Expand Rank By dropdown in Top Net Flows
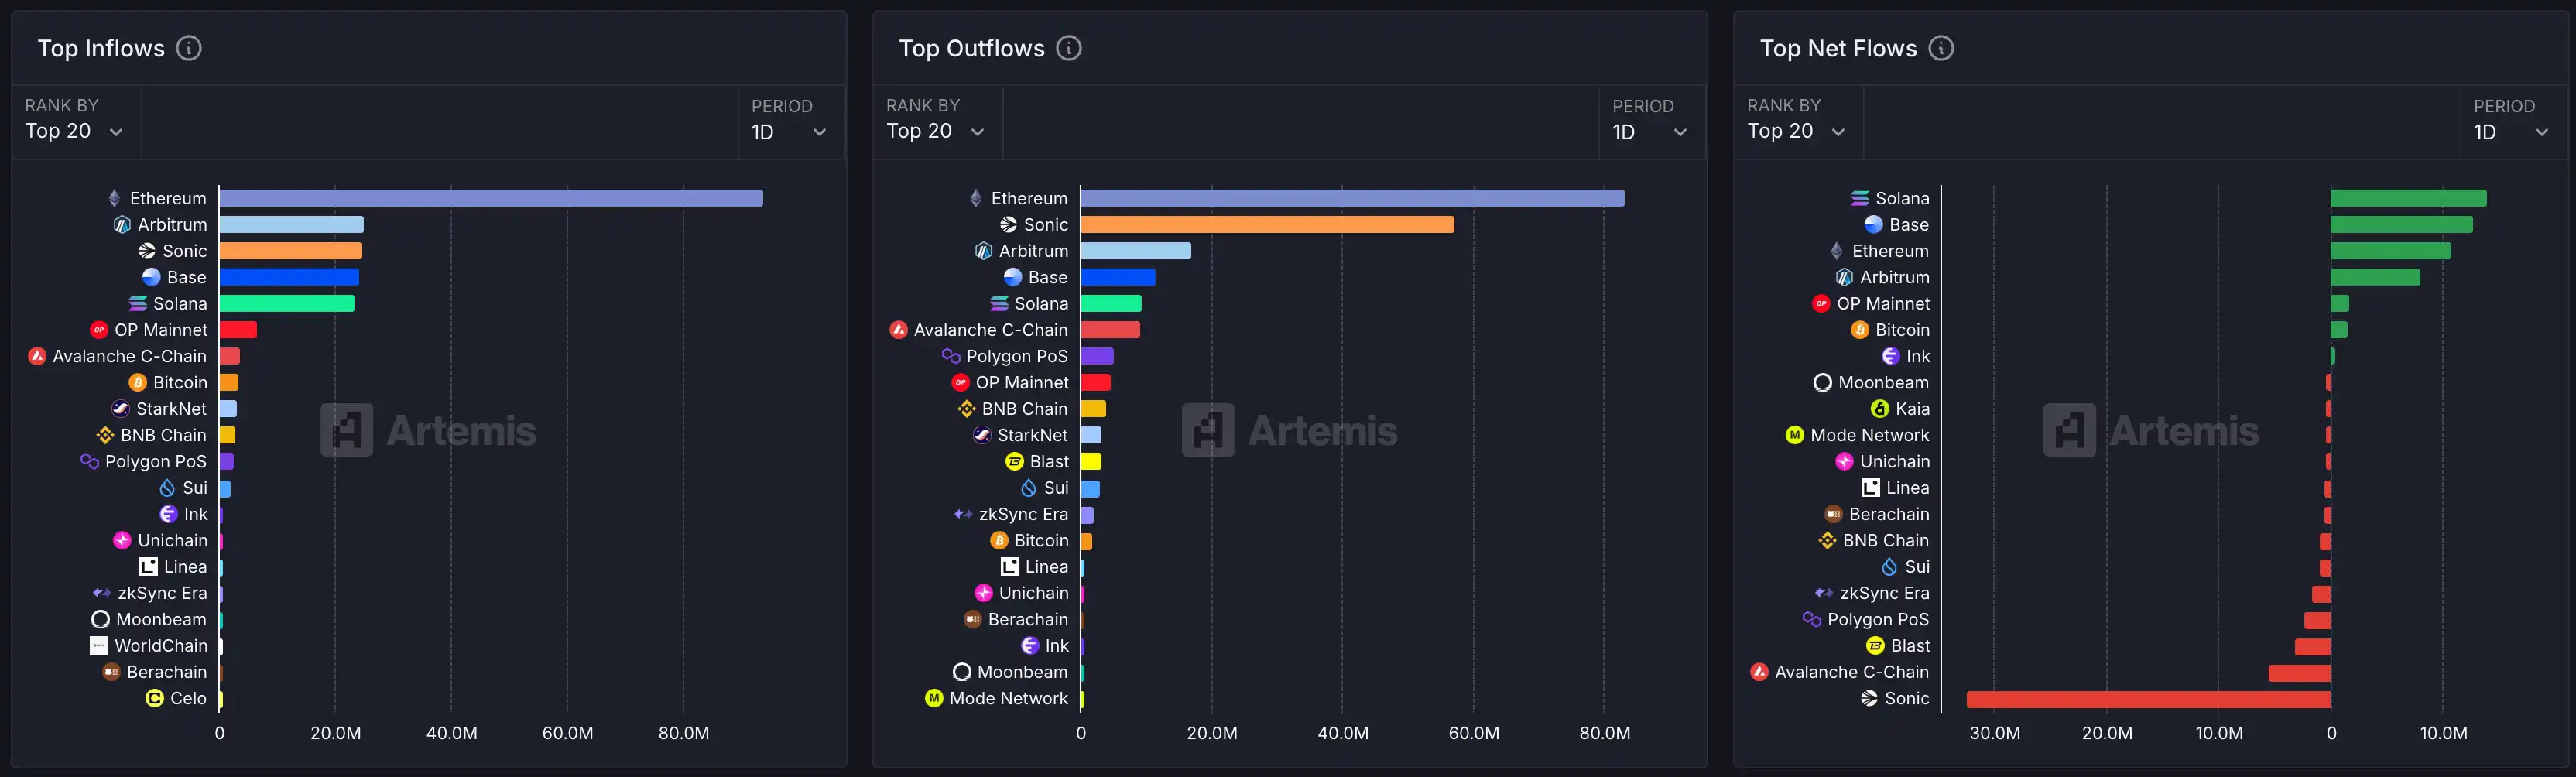Image resolution: width=2576 pixels, height=777 pixels. point(1797,121)
